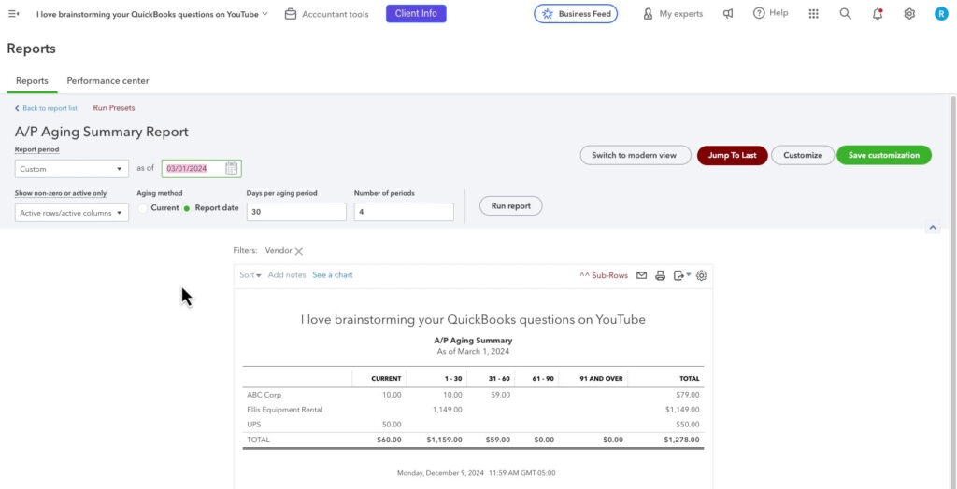Click Save customization button

[x=884, y=155]
